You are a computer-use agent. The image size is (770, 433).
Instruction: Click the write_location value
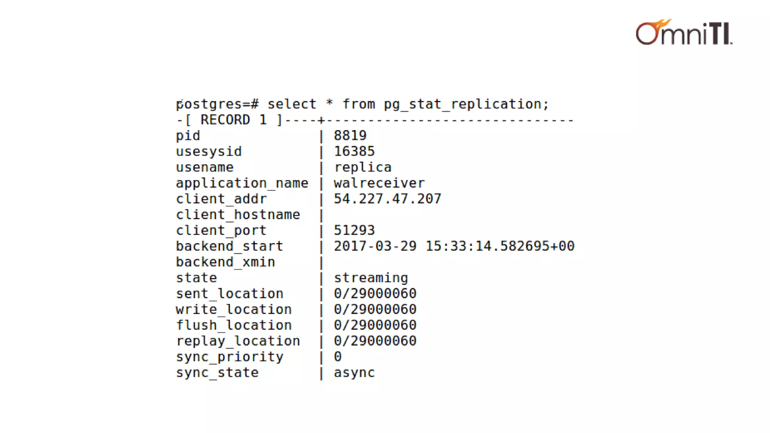[375, 309]
